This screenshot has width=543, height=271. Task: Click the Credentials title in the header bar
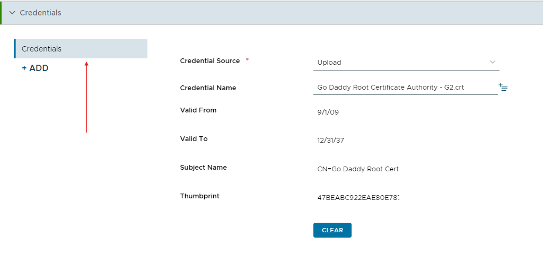click(40, 13)
